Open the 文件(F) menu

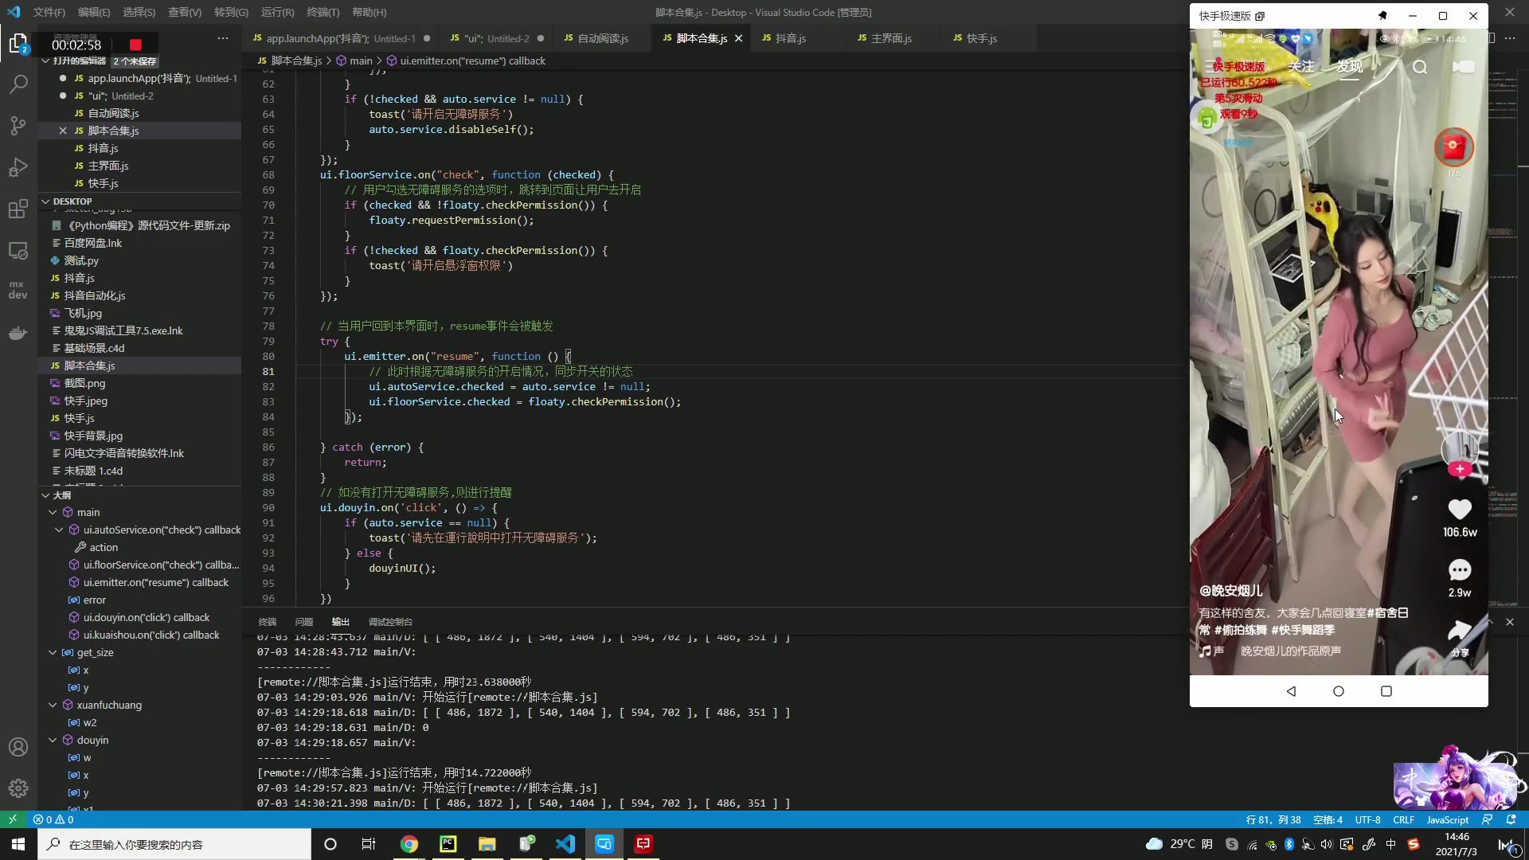point(49,12)
